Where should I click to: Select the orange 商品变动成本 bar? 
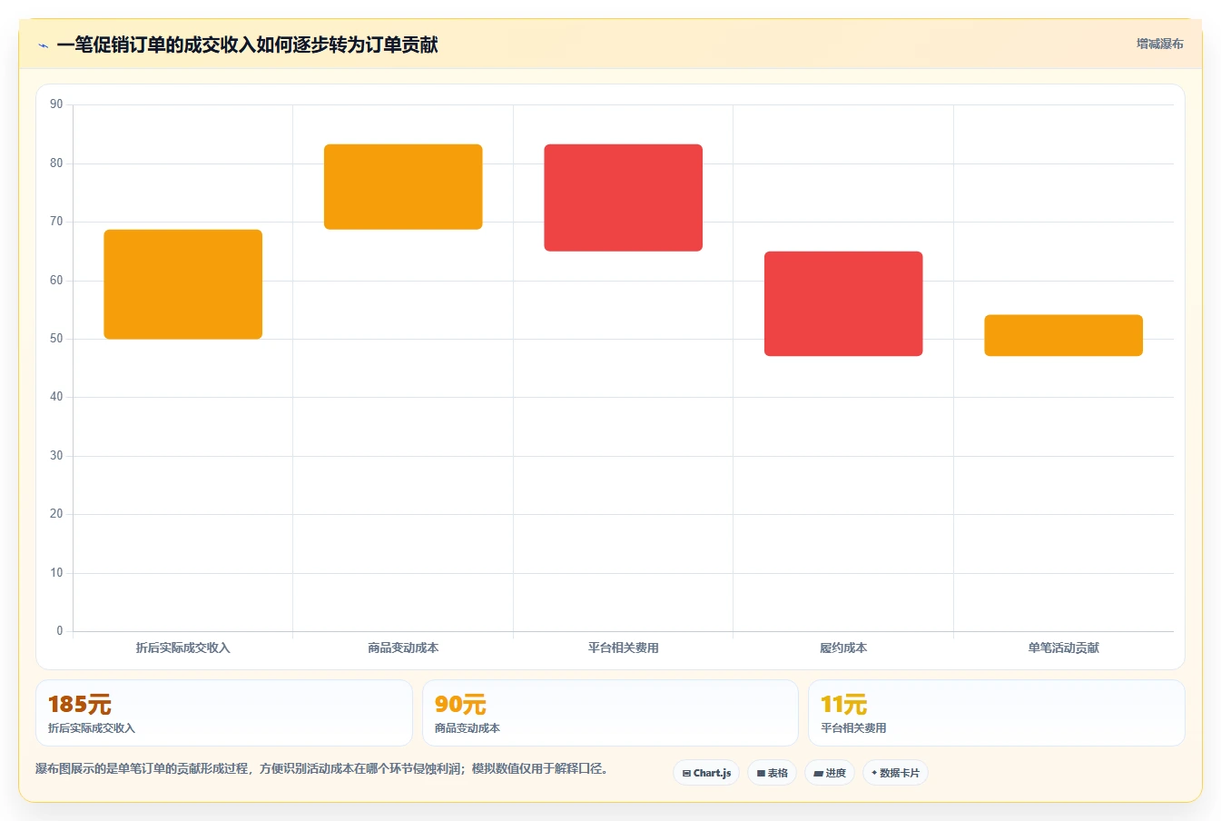(403, 187)
